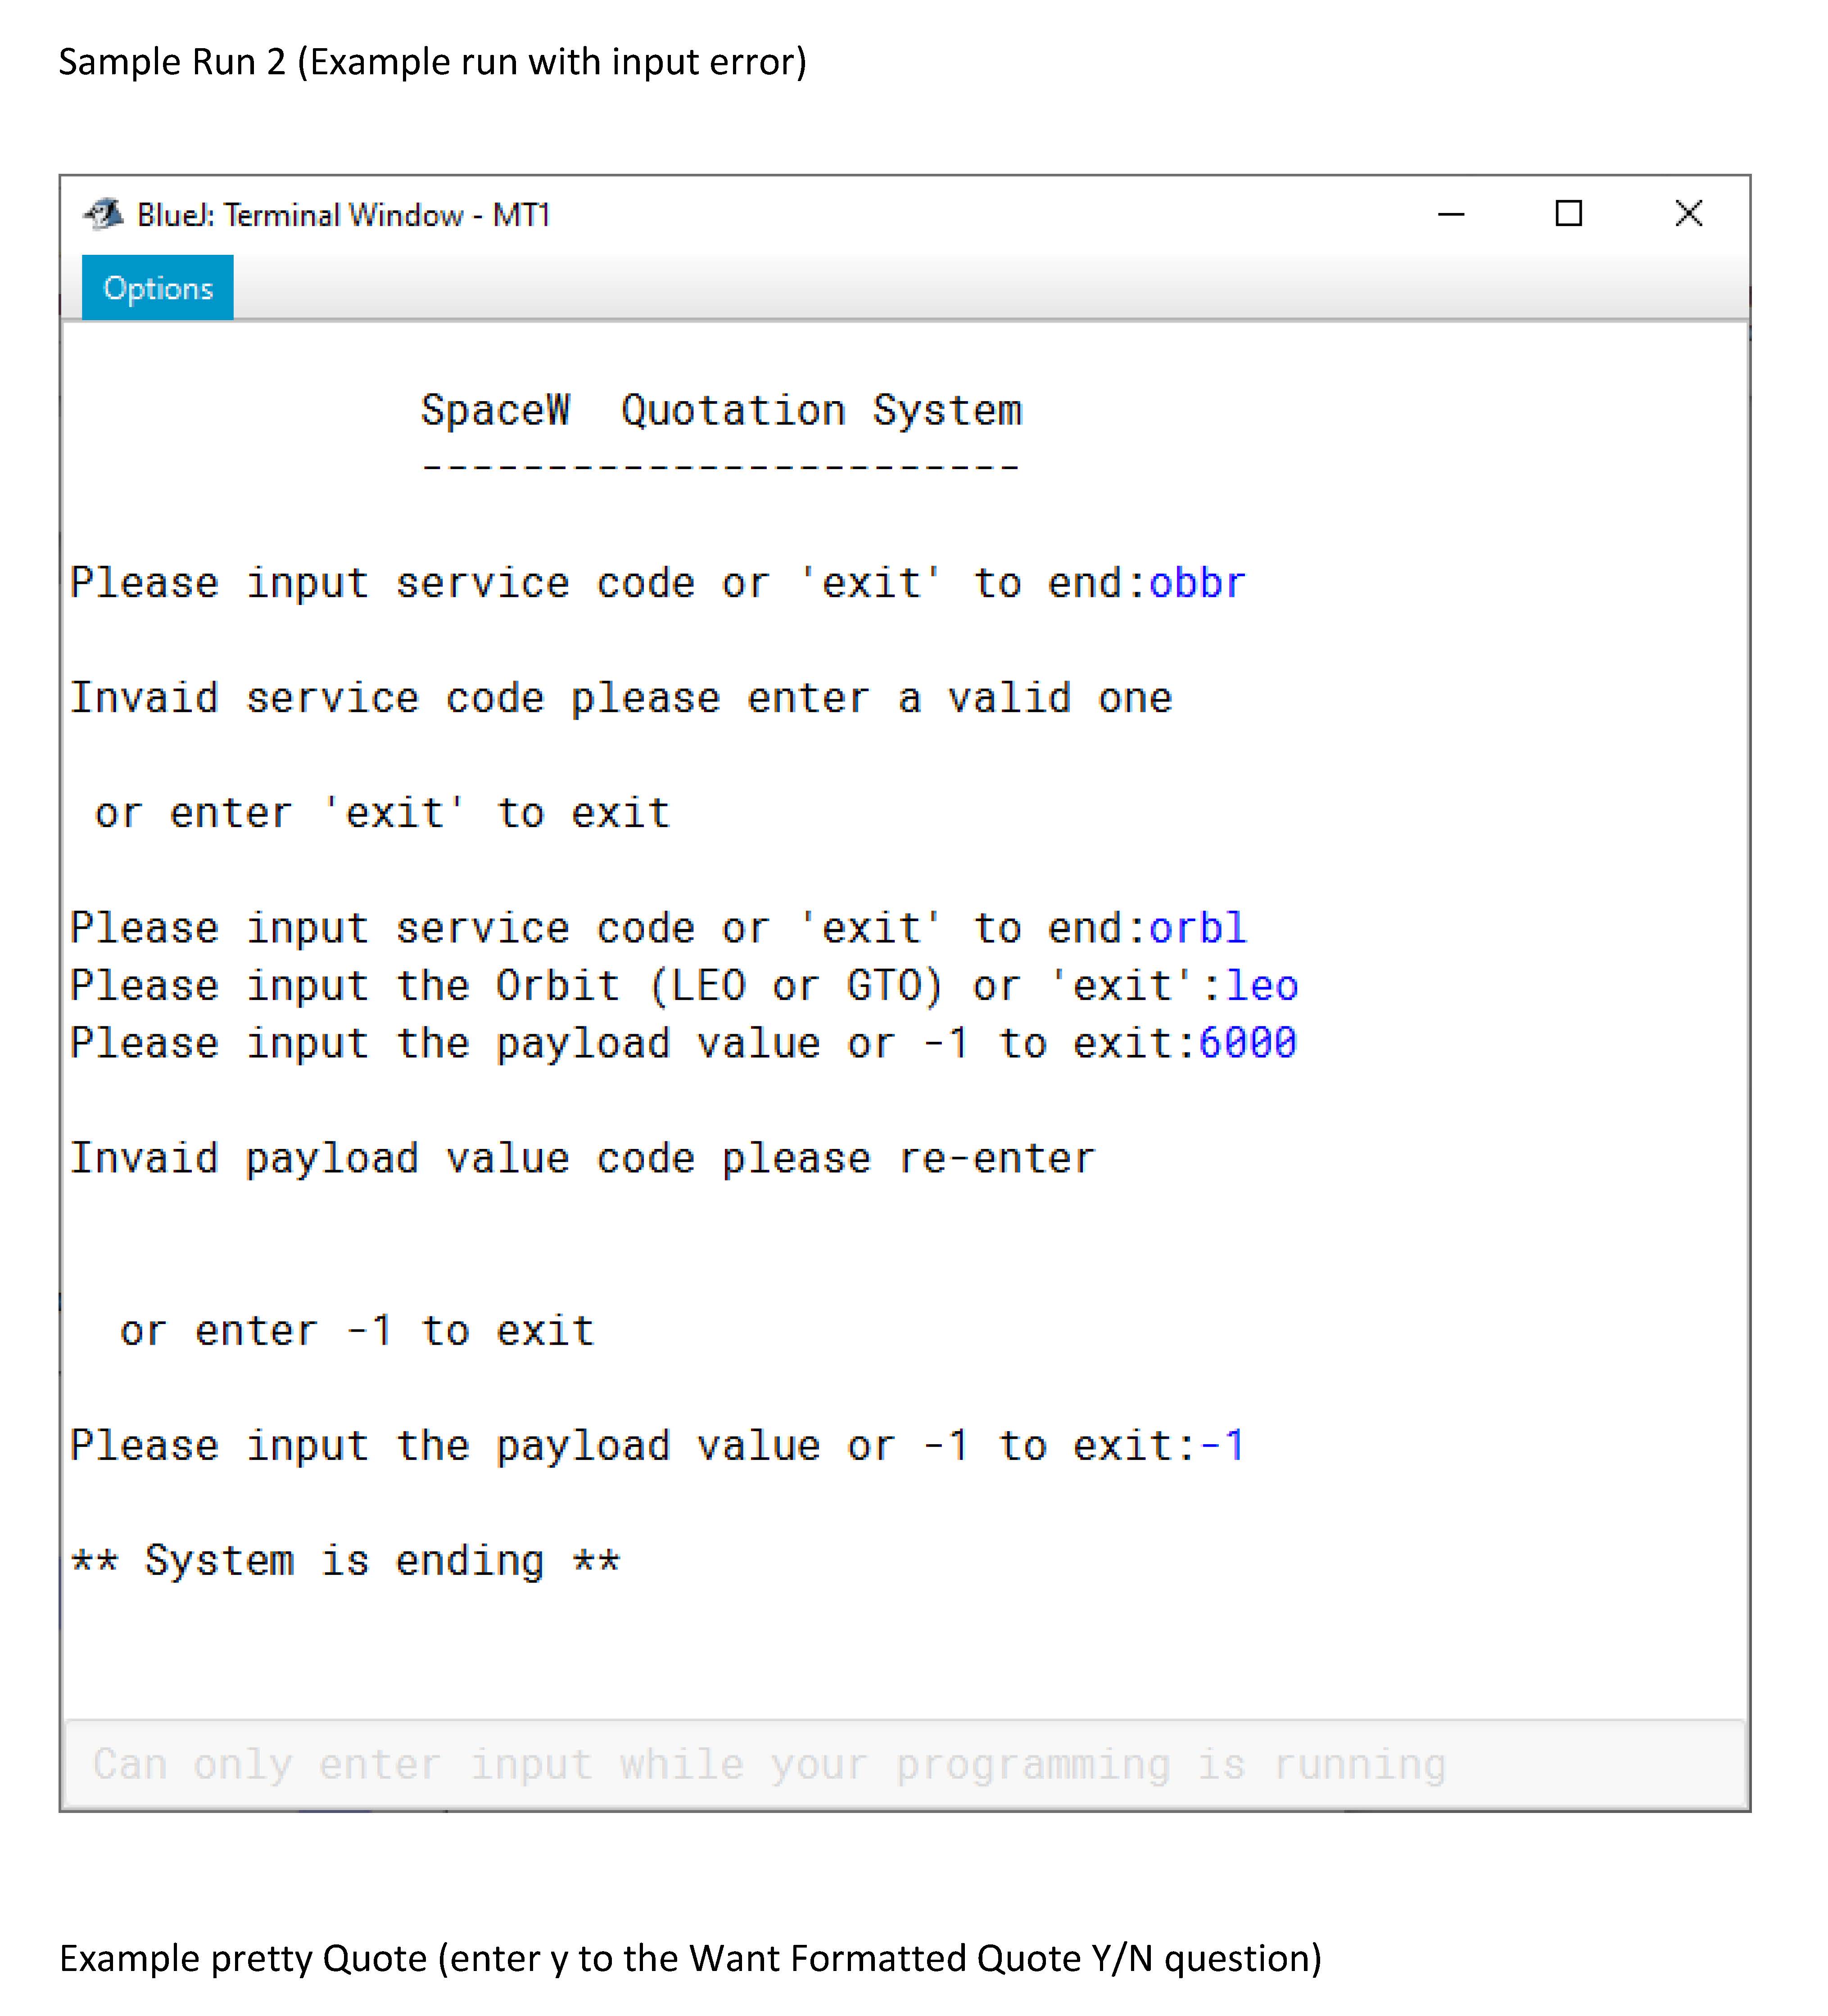The width and height of the screenshot is (1828, 2016).
Task: Click the 'Example pretty Quote' caption text
Action: 690,1958
